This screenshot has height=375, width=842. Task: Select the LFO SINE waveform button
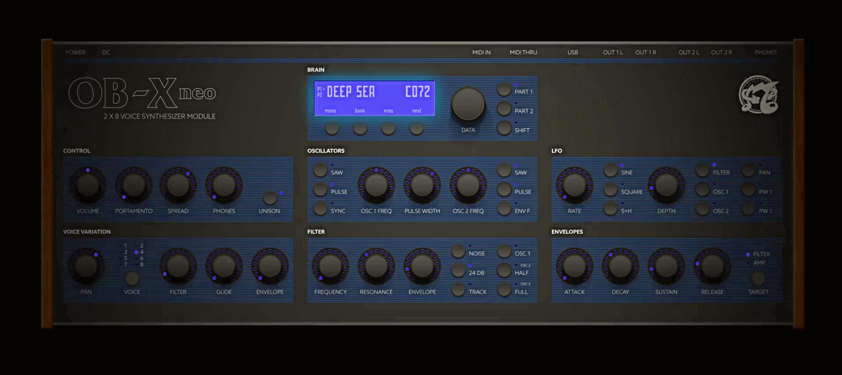pyautogui.click(x=610, y=170)
